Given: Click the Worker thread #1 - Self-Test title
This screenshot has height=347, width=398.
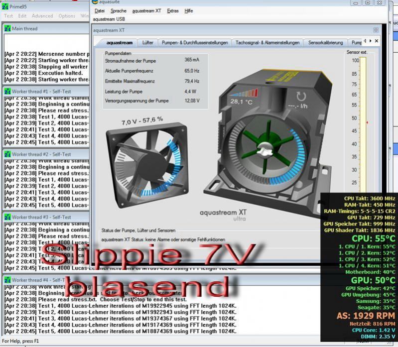Looking at the screenshot, I should pos(41,91).
